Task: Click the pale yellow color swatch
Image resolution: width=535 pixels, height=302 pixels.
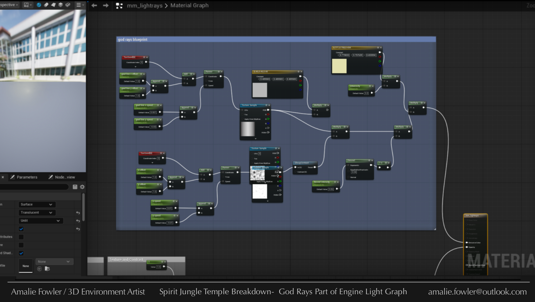Action: point(339,66)
